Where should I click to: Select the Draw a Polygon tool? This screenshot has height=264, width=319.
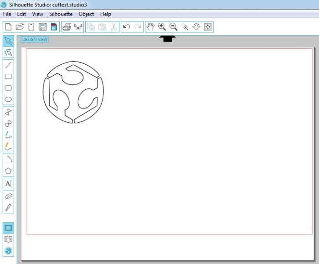[x=8, y=112]
